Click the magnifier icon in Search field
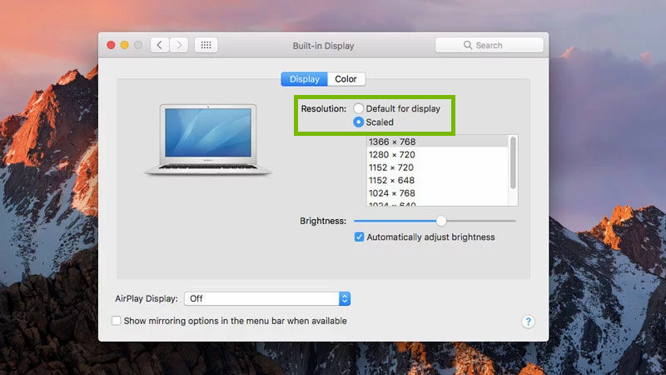This screenshot has width=666, height=375. 467,45
